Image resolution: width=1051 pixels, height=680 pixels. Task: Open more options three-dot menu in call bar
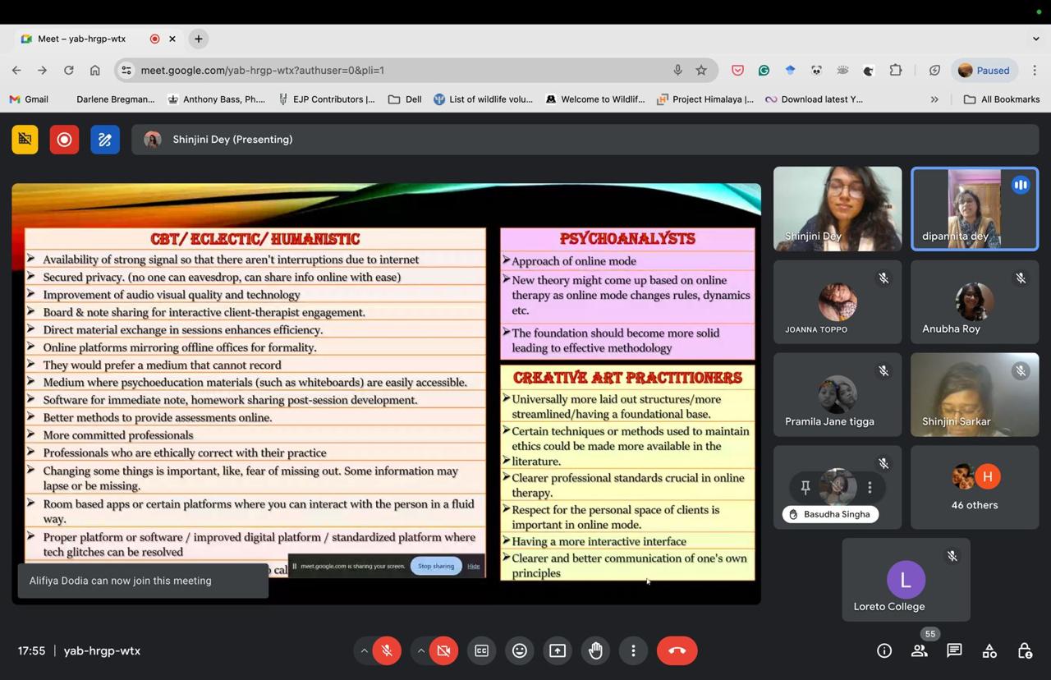(633, 650)
